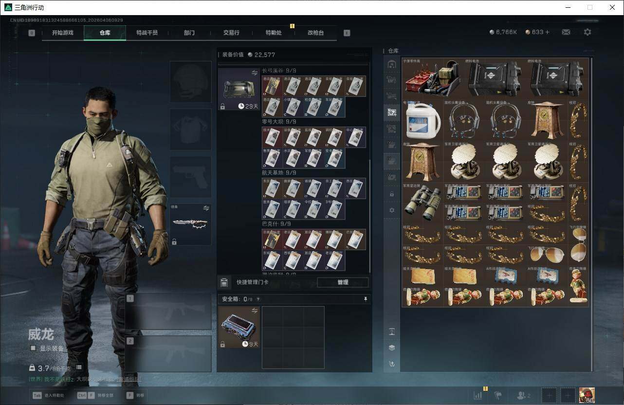Viewport: 624px width, 405px height.
Task: Click the question mark help beside 安全箱
Action: tap(258, 299)
